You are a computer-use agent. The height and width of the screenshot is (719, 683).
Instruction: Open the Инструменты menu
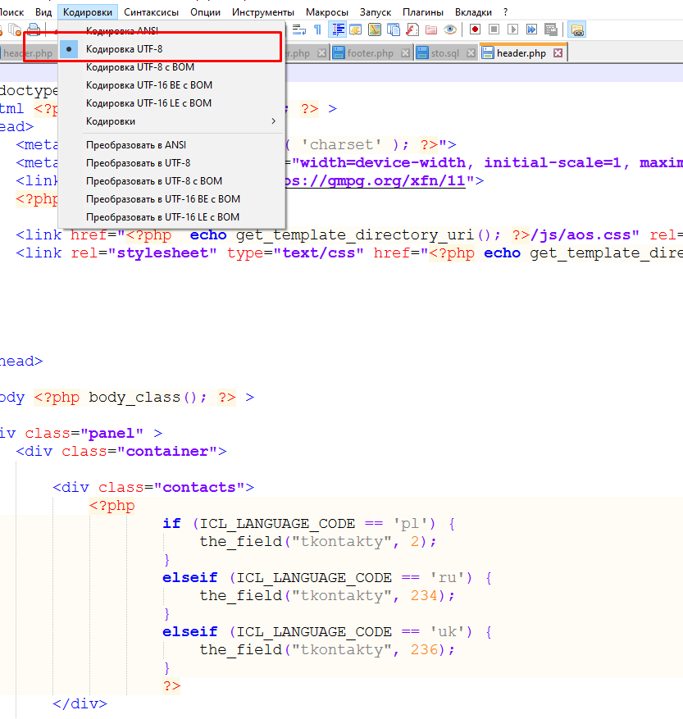point(263,12)
